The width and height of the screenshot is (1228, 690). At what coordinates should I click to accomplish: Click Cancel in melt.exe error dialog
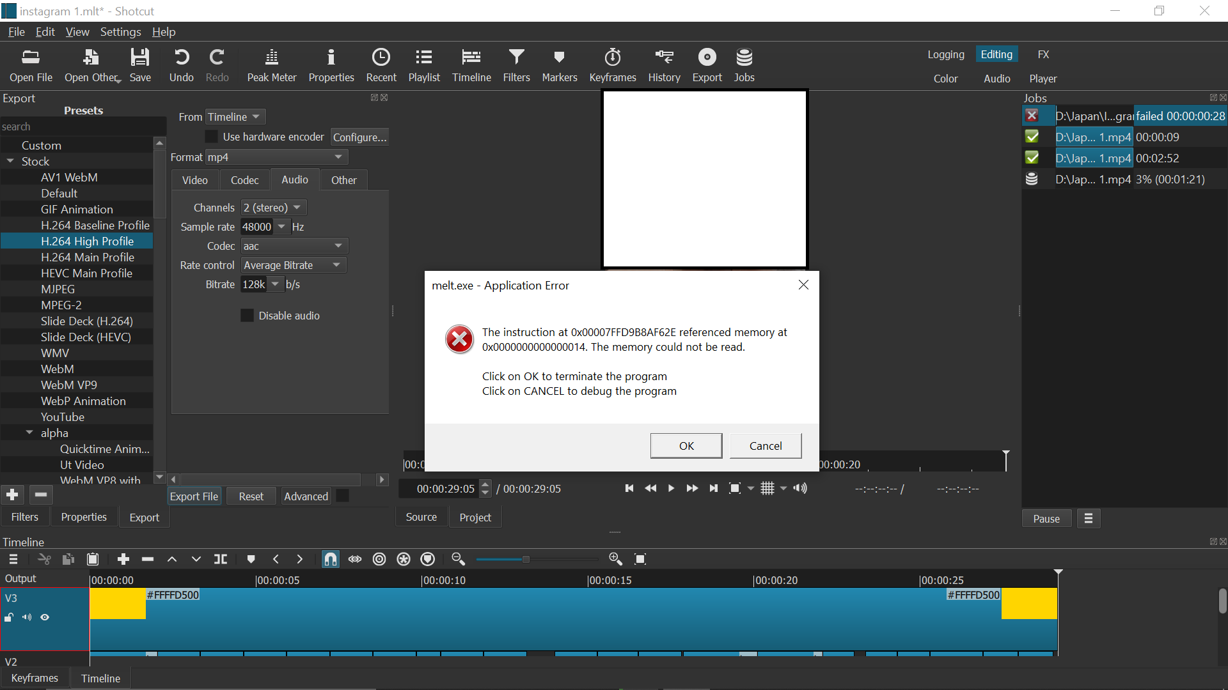coord(766,446)
